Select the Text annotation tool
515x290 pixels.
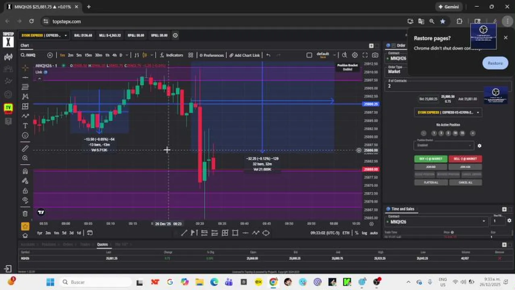coord(25,126)
